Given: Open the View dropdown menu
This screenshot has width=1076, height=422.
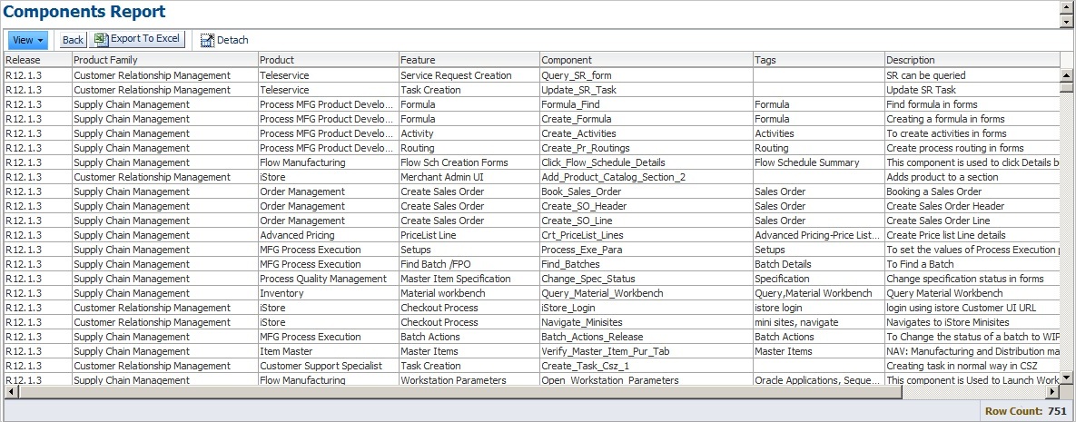Looking at the screenshot, I should [x=28, y=40].
